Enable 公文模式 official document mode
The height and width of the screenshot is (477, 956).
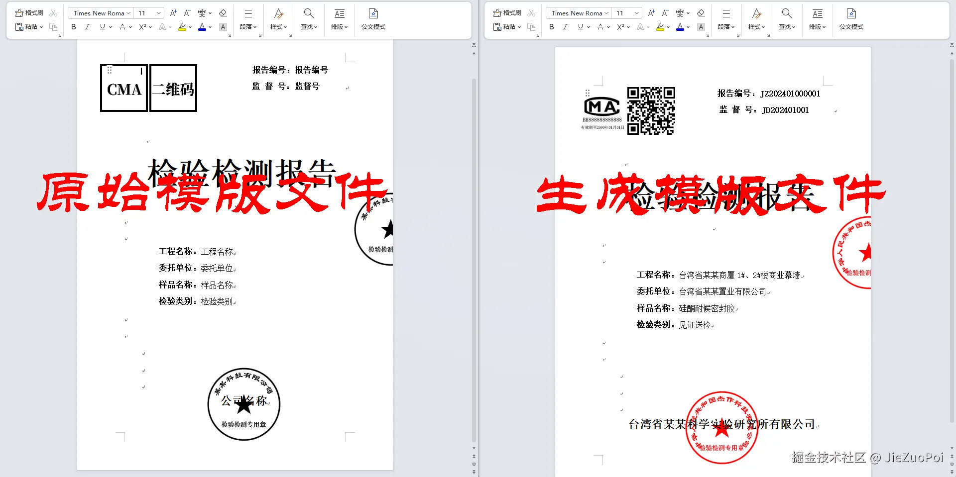tap(373, 20)
